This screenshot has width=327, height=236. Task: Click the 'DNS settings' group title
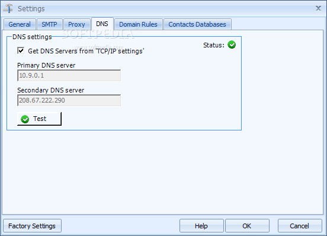point(32,37)
